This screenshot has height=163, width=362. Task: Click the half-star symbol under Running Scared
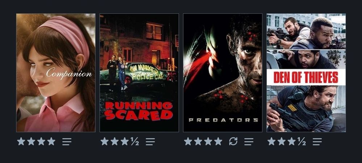tap(135, 141)
